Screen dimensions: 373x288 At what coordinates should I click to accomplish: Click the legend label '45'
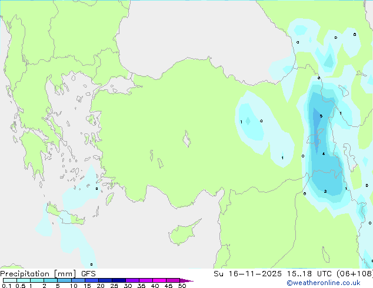pos(168,286)
